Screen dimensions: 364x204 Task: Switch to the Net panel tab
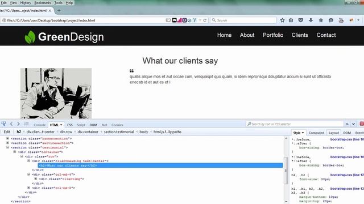(x=104, y=125)
